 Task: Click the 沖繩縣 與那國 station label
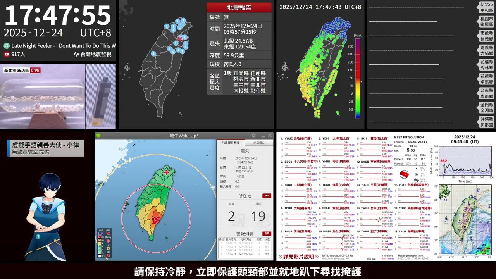tap(486, 122)
